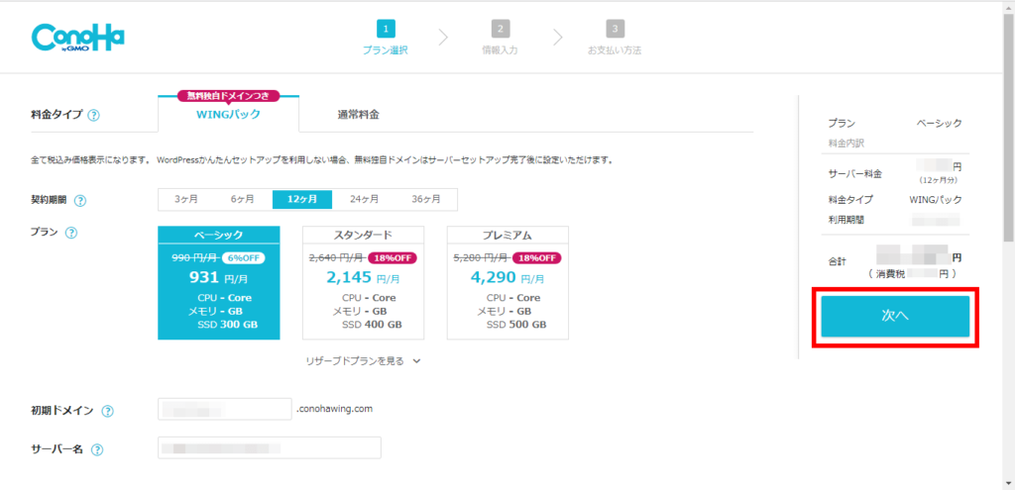
Task: Click the page vertical scrollbar
Action: click(x=1009, y=130)
